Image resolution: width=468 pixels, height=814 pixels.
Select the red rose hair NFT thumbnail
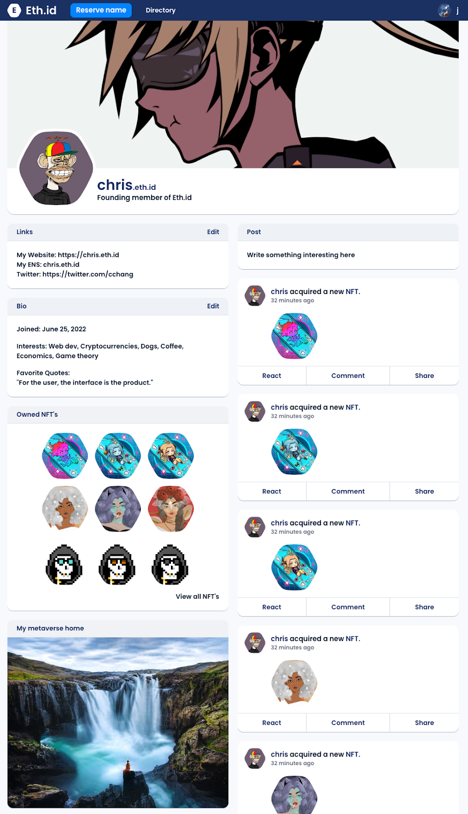click(171, 509)
